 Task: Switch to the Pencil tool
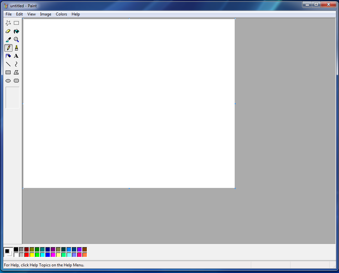(x=8, y=47)
